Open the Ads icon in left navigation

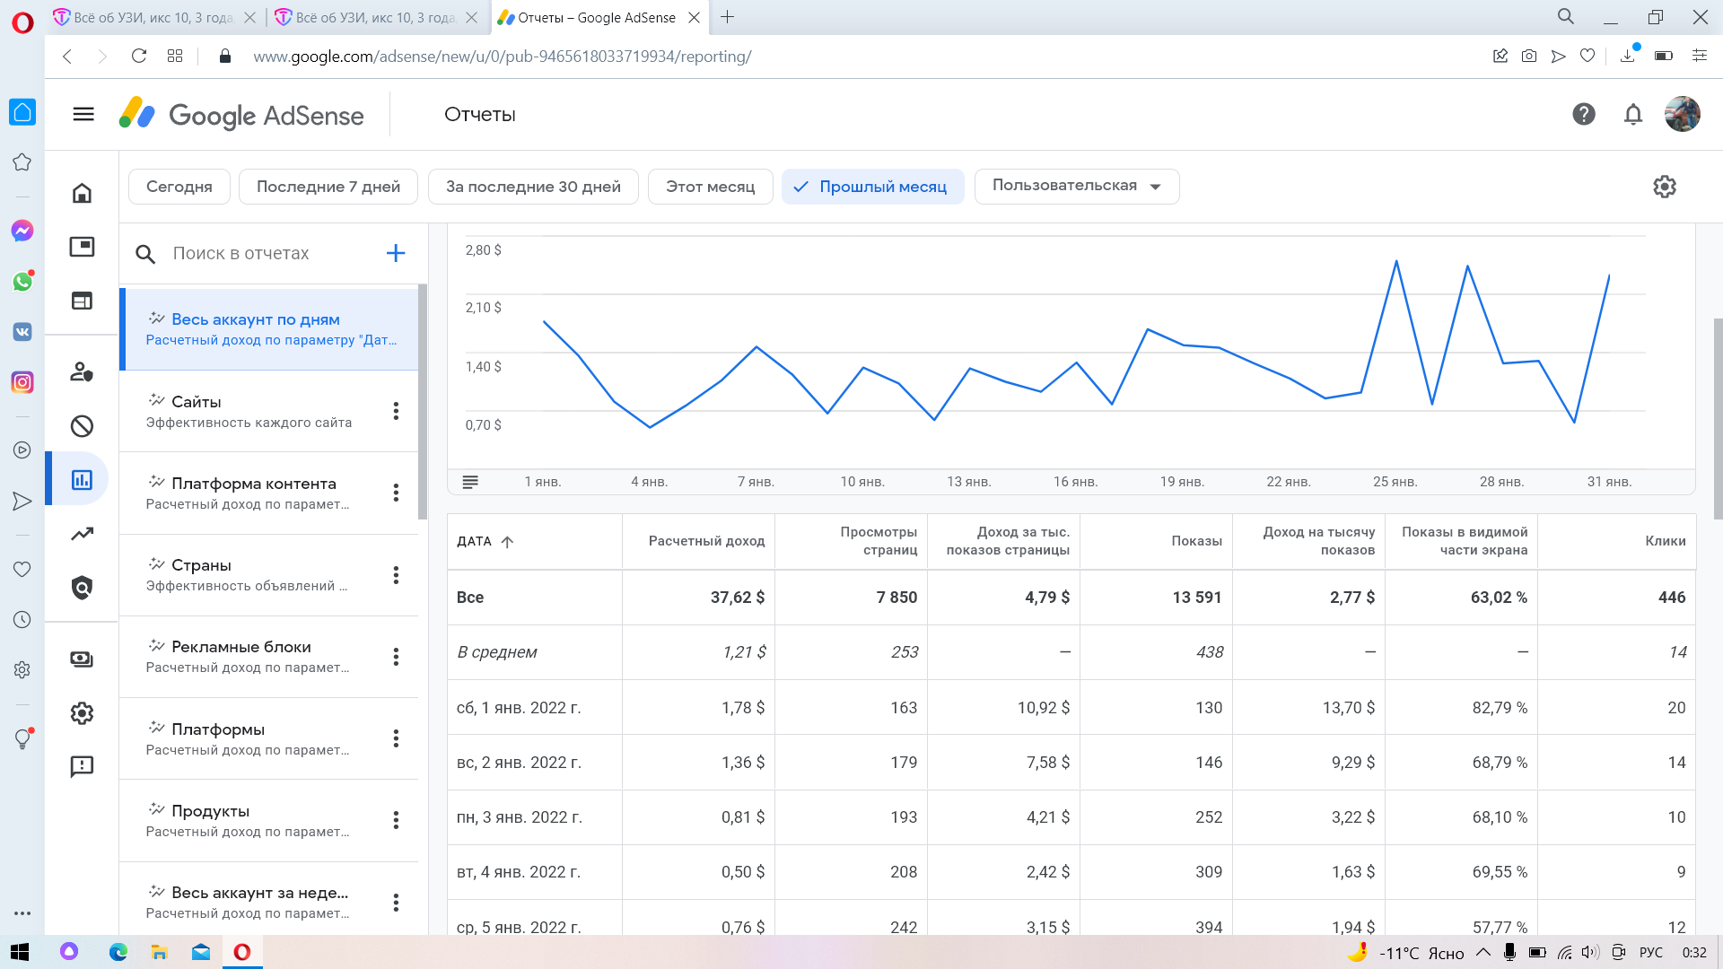tap(82, 247)
